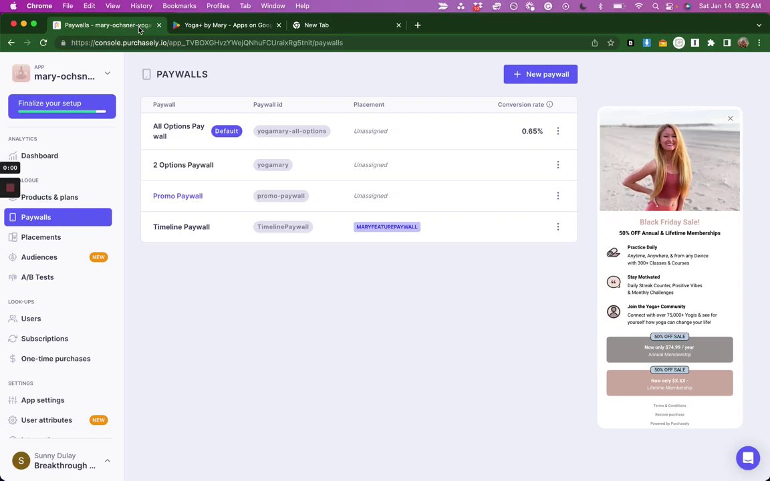Click the Annual Membership purchase button in preview
The width and height of the screenshot is (770, 481).
click(669, 349)
